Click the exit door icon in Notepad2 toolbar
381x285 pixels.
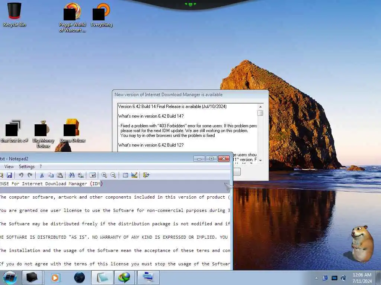[146, 175]
